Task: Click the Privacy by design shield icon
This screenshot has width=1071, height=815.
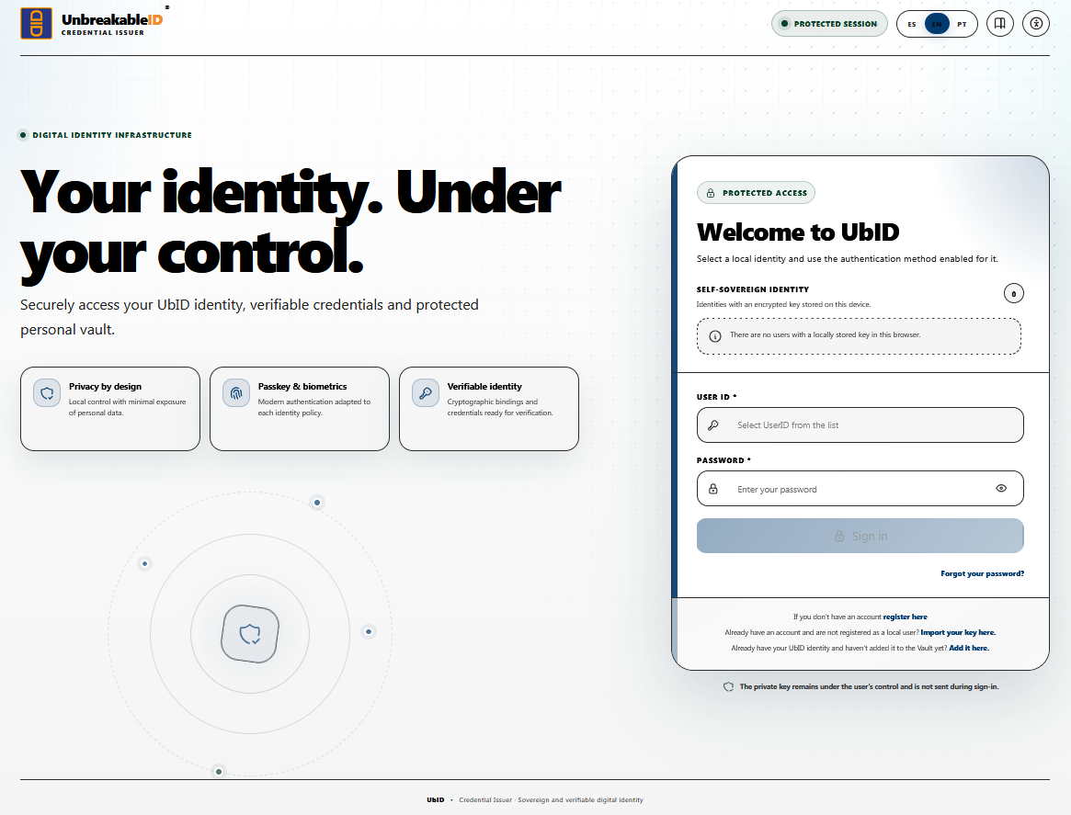Action: [47, 393]
